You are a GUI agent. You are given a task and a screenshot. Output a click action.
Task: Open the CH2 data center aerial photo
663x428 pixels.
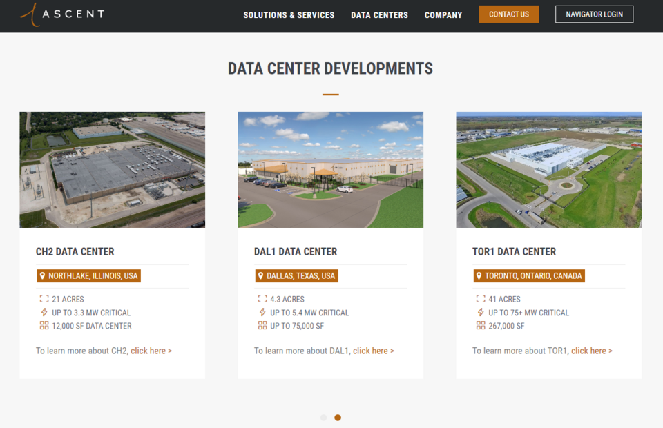coord(113,170)
